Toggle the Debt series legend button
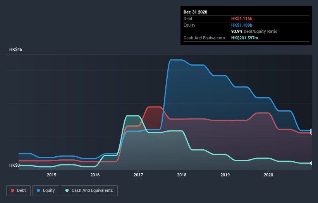This screenshot has height=203, width=318. (x=19, y=191)
